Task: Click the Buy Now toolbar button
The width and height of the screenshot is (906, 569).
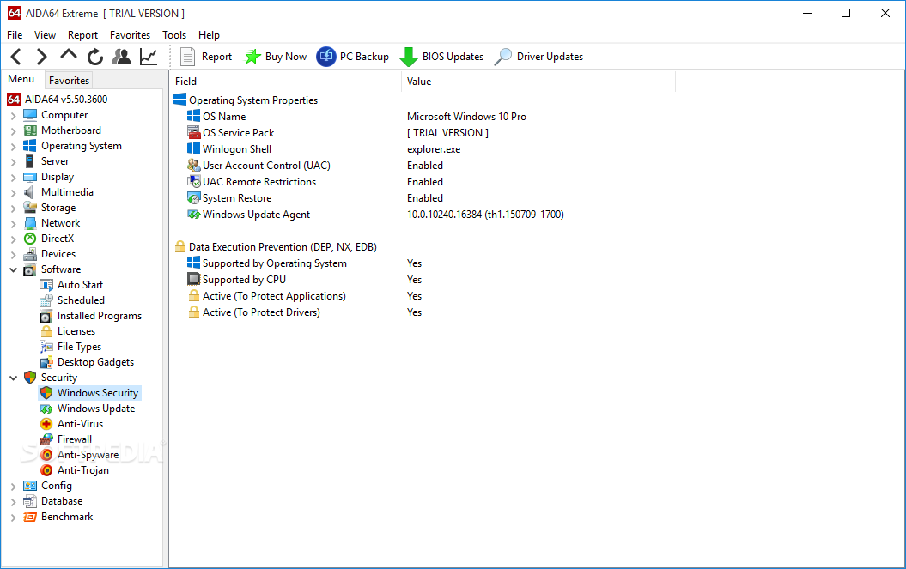Action: pos(276,57)
